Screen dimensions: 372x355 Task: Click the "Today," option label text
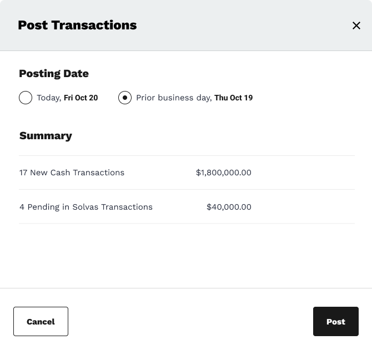point(49,98)
